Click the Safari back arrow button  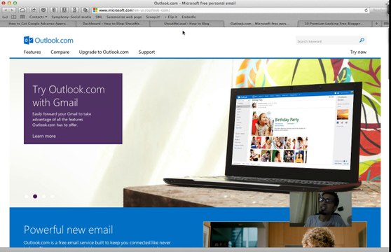pos(6,10)
